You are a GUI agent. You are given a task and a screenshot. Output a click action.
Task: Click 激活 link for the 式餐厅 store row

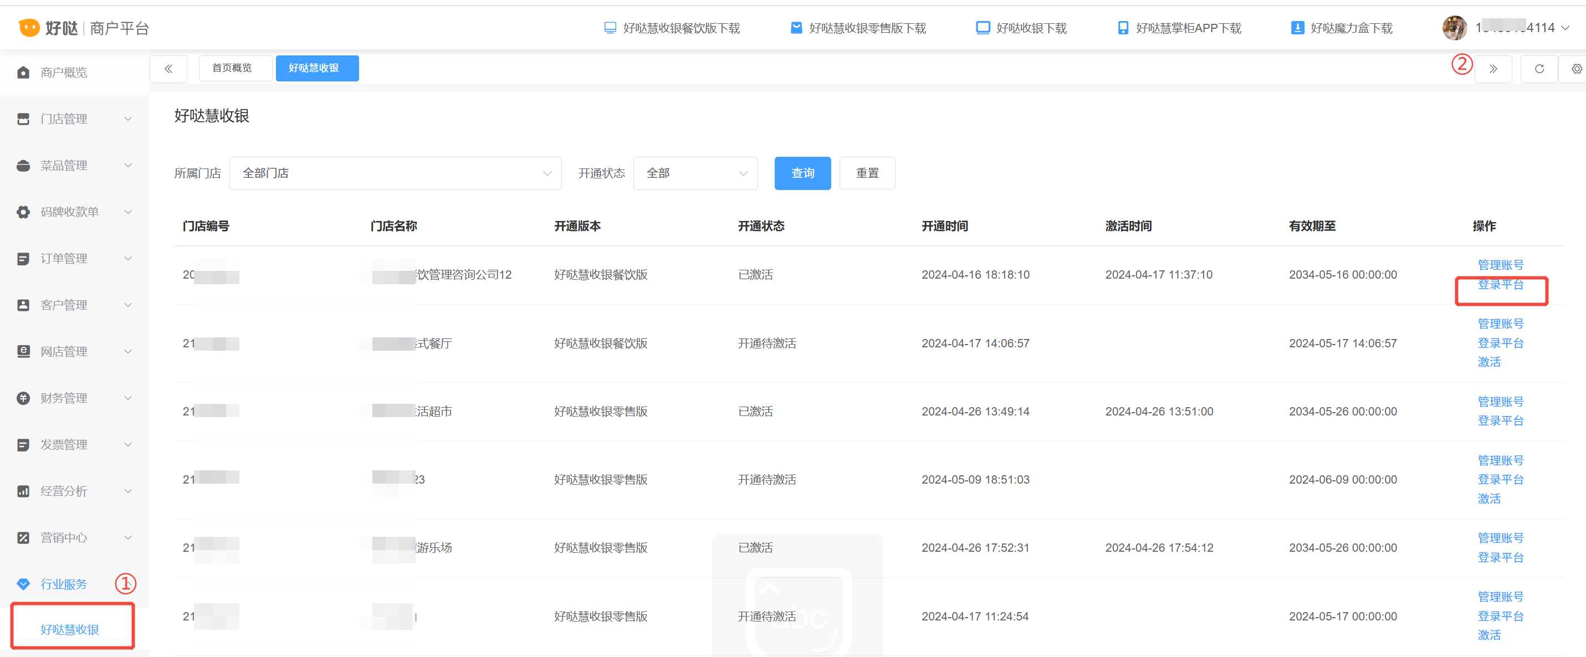pyautogui.click(x=1488, y=362)
